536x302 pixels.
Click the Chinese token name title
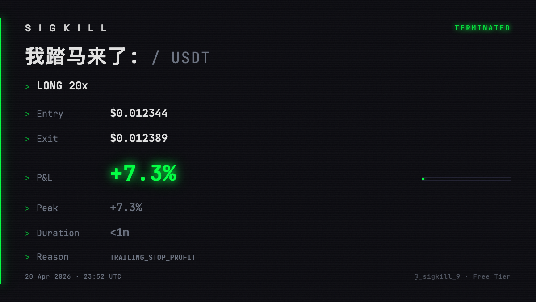click(x=82, y=57)
